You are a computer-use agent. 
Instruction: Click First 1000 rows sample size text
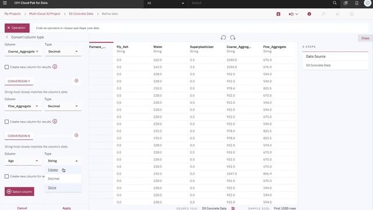click(285, 208)
